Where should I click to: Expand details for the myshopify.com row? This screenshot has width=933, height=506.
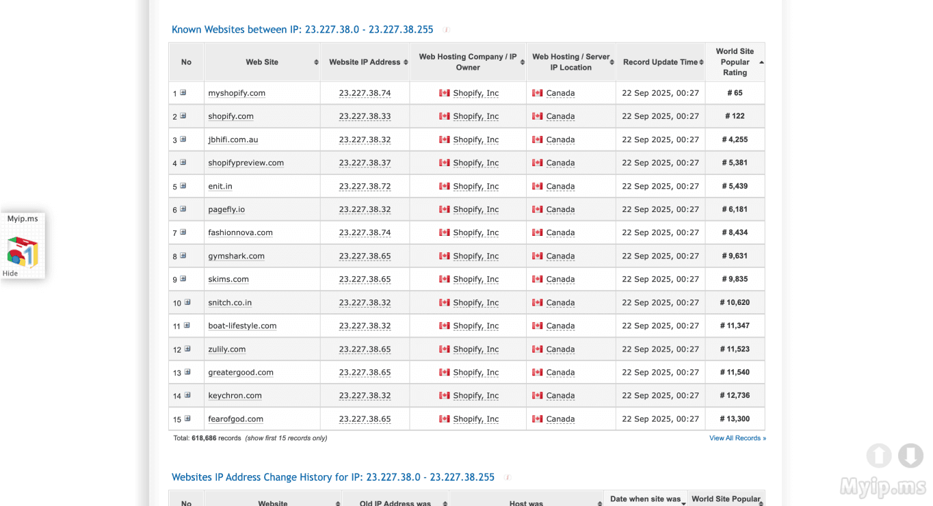(x=183, y=91)
